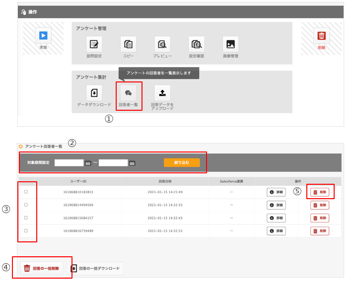Click 回答データをアップロード upload icon
The height and width of the screenshot is (299, 353).
(162, 93)
